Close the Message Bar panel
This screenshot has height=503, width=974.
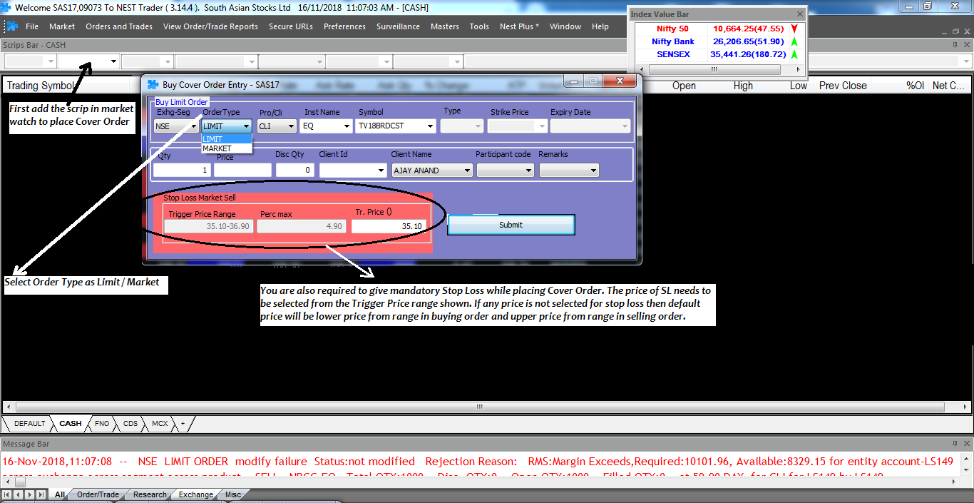point(966,443)
